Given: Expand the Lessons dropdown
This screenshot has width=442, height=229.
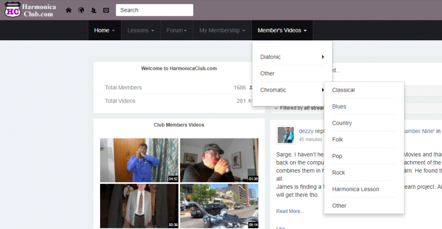Looking at the screenshot, I should click(141, 30).
